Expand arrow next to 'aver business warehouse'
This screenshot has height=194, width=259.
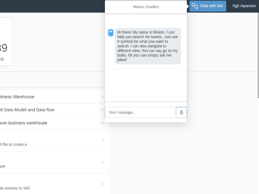[x=103, y=123]
